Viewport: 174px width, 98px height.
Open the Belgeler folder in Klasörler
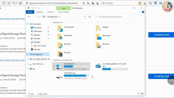102,28
